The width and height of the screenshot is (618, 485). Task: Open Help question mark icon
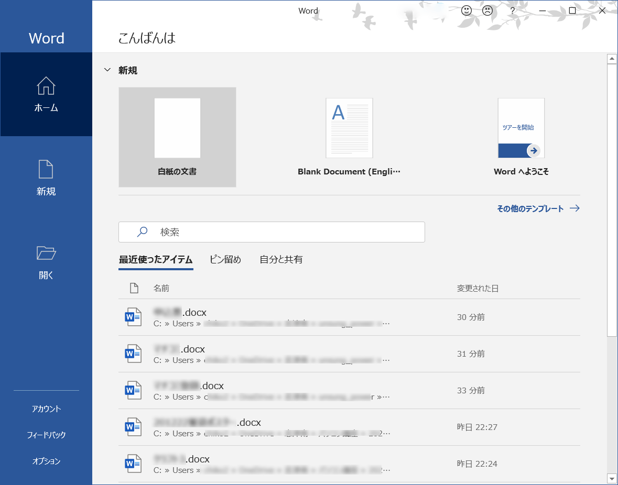click(x=512, y=10)
